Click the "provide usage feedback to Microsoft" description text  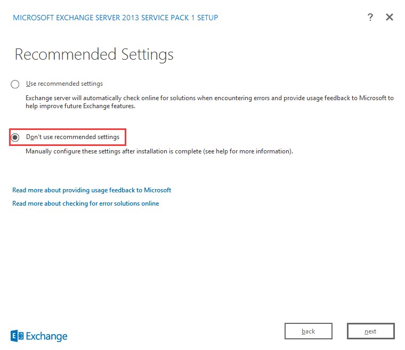tap(340, 98)
